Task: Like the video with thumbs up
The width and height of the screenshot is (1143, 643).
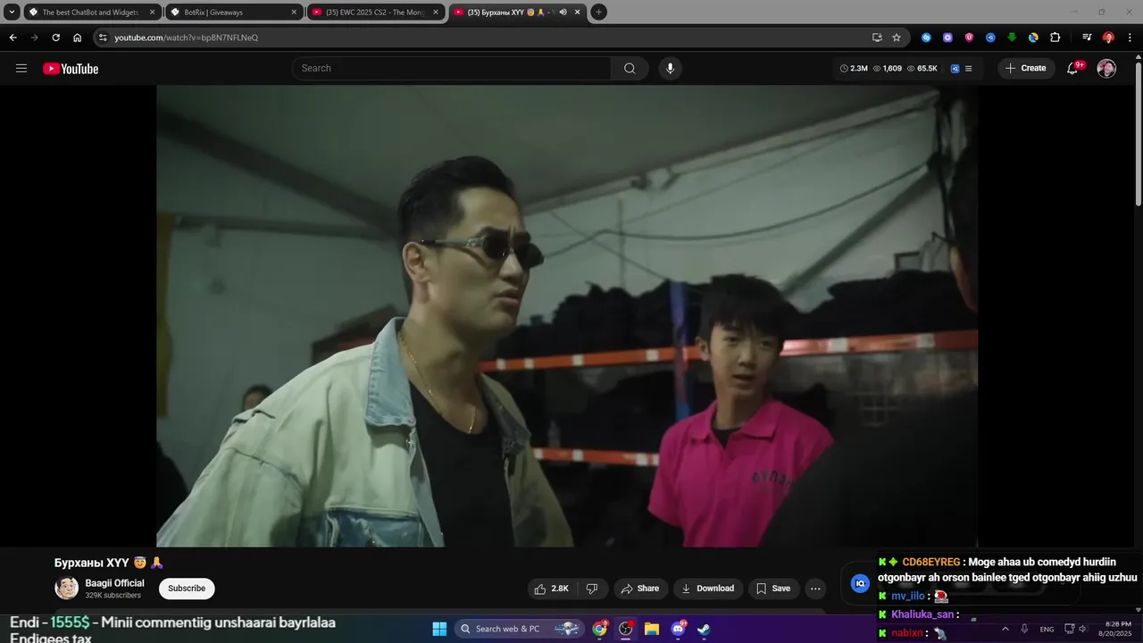Action: (x=551, y=589)
